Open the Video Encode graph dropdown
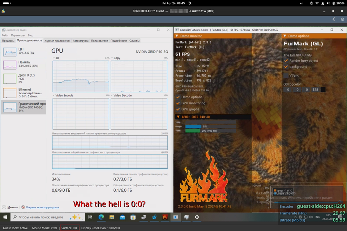This screenshot has width=347, height=231. coord(53,96)
